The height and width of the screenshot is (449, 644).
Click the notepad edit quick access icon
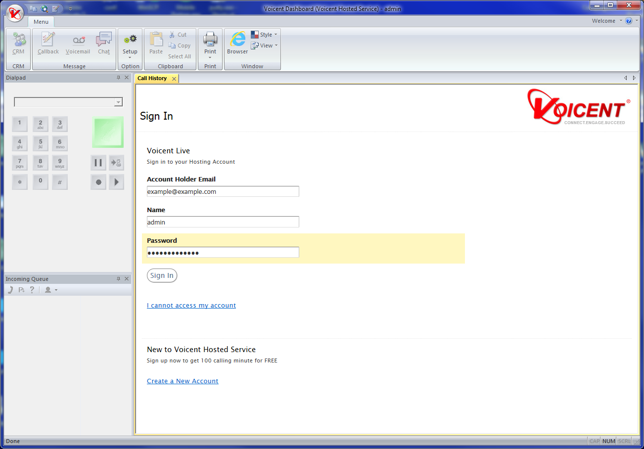[x=55, y=8]
